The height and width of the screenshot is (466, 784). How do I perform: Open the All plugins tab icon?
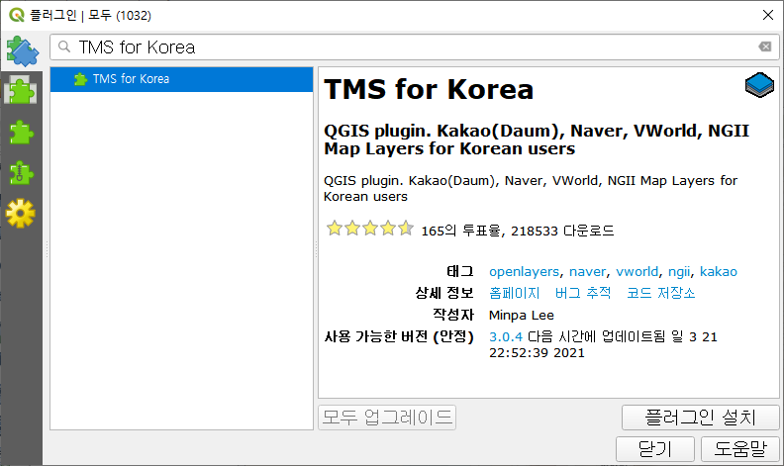pos(22,51)
